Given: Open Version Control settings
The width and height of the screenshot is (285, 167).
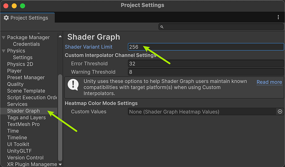Looking at the screenshot, I should tap(24, 158).
